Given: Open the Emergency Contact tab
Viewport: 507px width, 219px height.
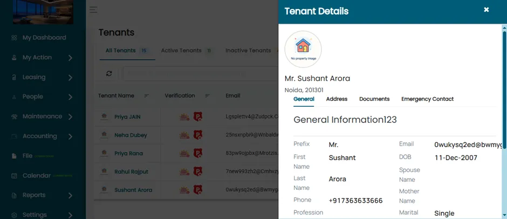Looking at the screenshot, I should click(x=428, y=99).
